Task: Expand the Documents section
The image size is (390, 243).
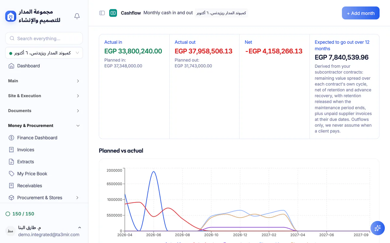Action: coord(44,111)
